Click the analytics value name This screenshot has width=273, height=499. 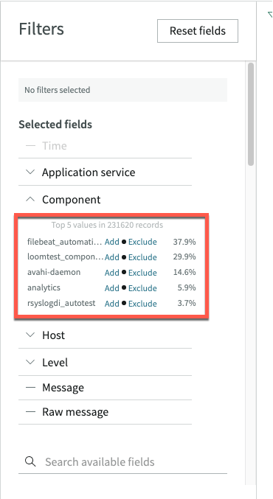(44, 287)
